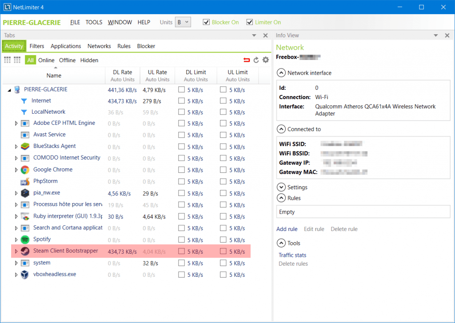Viewport: 455px width, 323px height.
Task: Expand the Spotify tree node
Action: (x=16, y=239)
